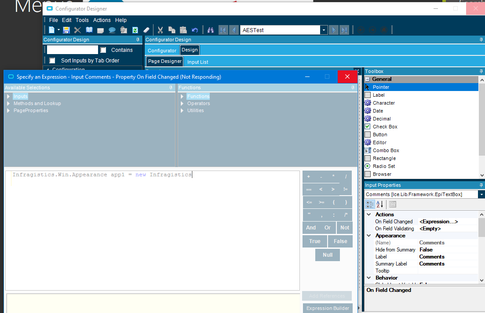Screen dimensions: 485x313
Task: Expand the Inputs tree node
Action: click(x=8, y=97)
